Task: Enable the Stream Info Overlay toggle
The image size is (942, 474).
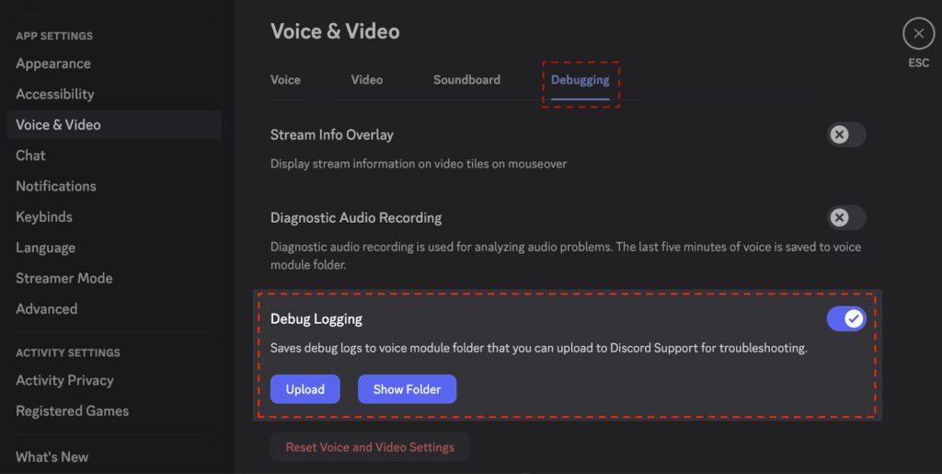Action: click(845, 135)
